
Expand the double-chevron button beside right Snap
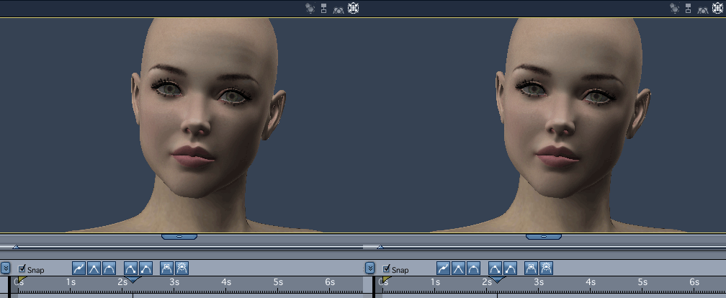pyautogui.click(x=369, y=268)
